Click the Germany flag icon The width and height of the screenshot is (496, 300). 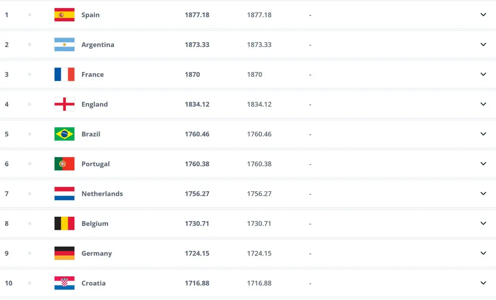tap(64, 253)
